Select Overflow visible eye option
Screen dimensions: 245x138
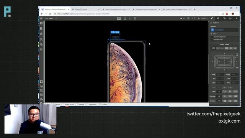[219, 96]
